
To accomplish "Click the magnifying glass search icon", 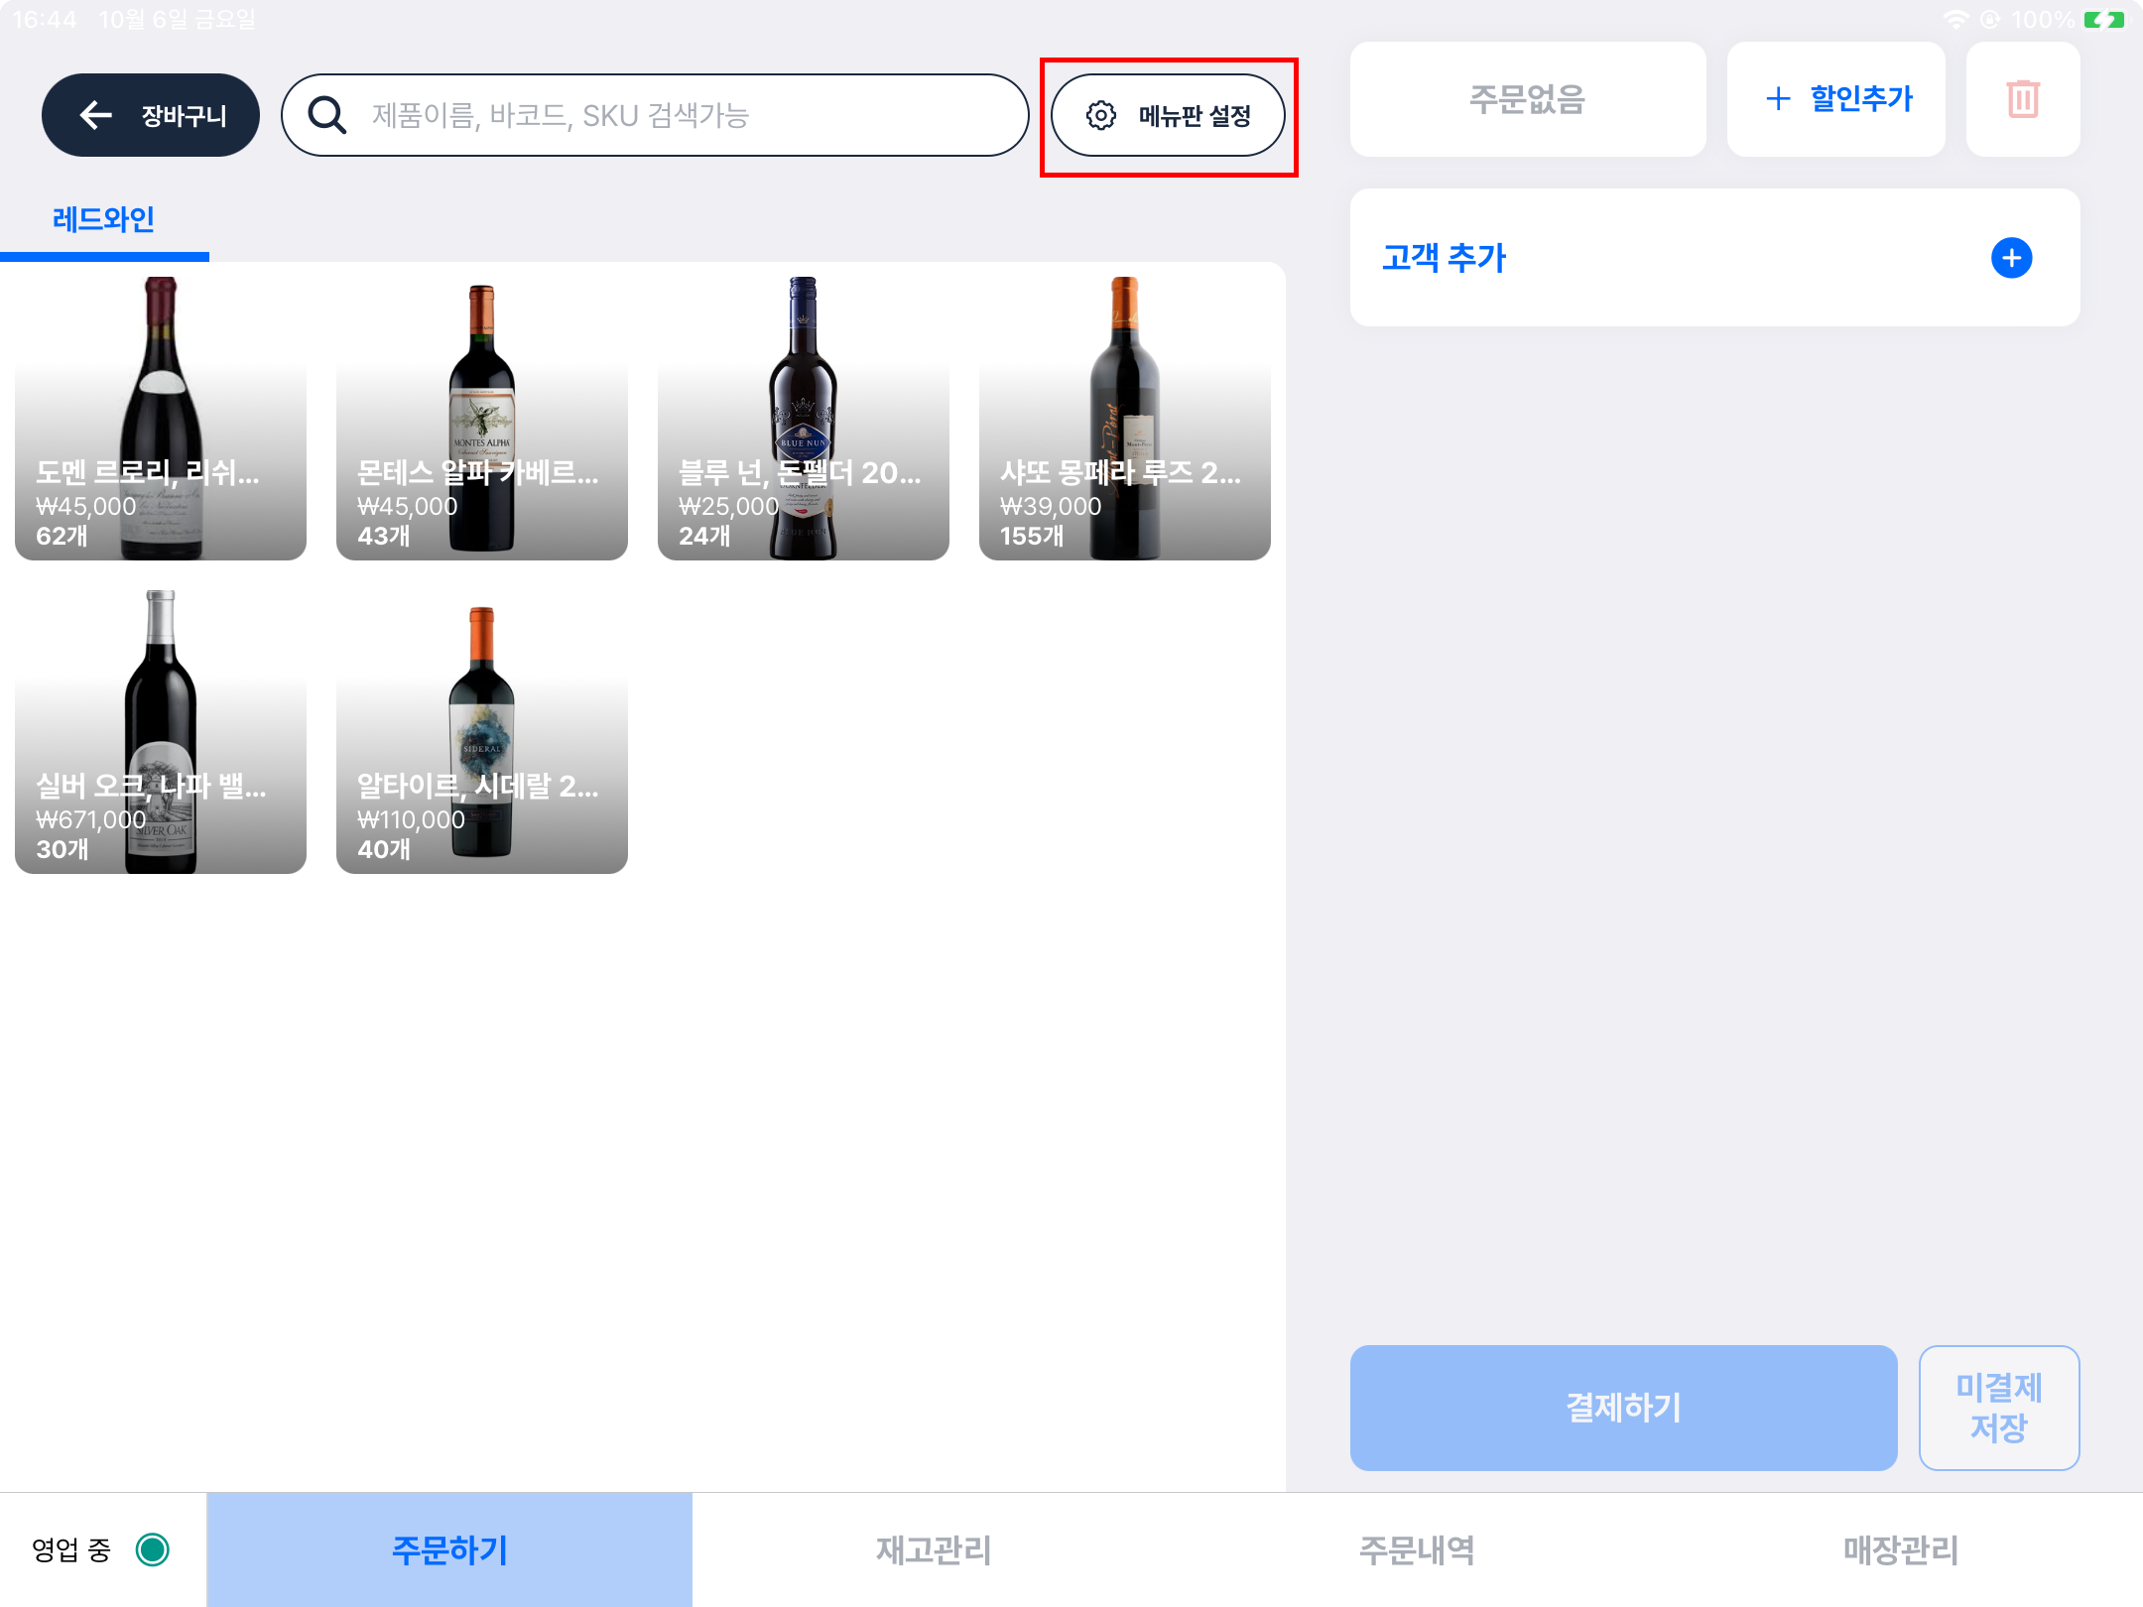I will (326, 115).
